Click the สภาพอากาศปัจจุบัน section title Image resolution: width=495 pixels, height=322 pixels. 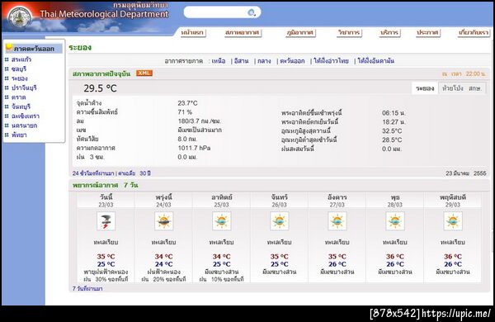click(101, 73)
